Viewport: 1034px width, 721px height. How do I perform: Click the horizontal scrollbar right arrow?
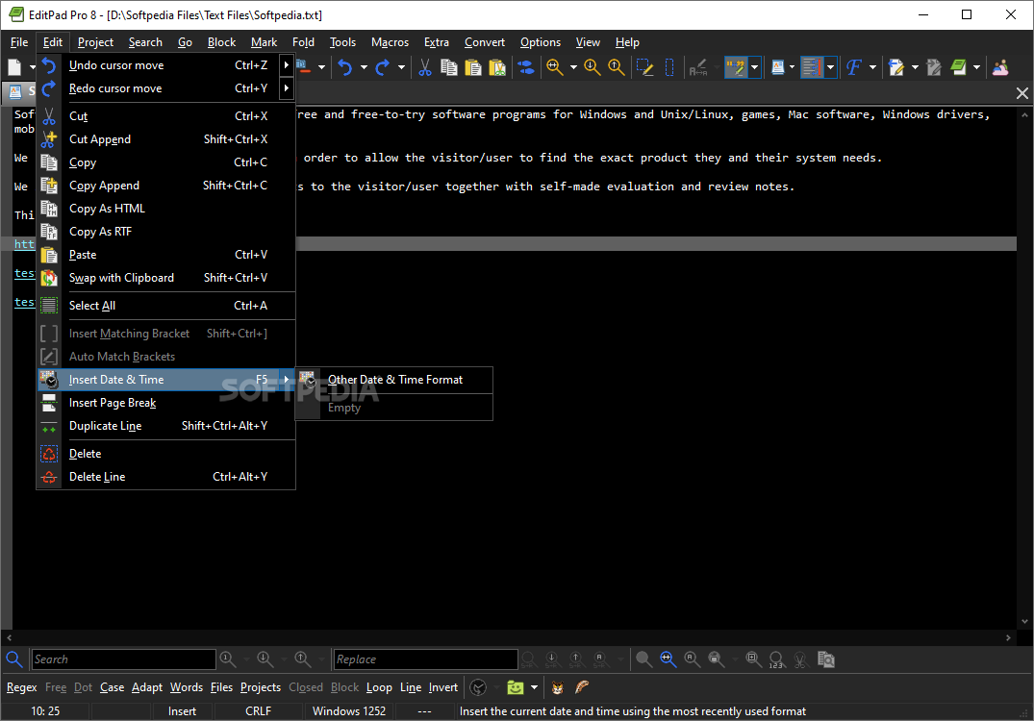pos(1008,638)
